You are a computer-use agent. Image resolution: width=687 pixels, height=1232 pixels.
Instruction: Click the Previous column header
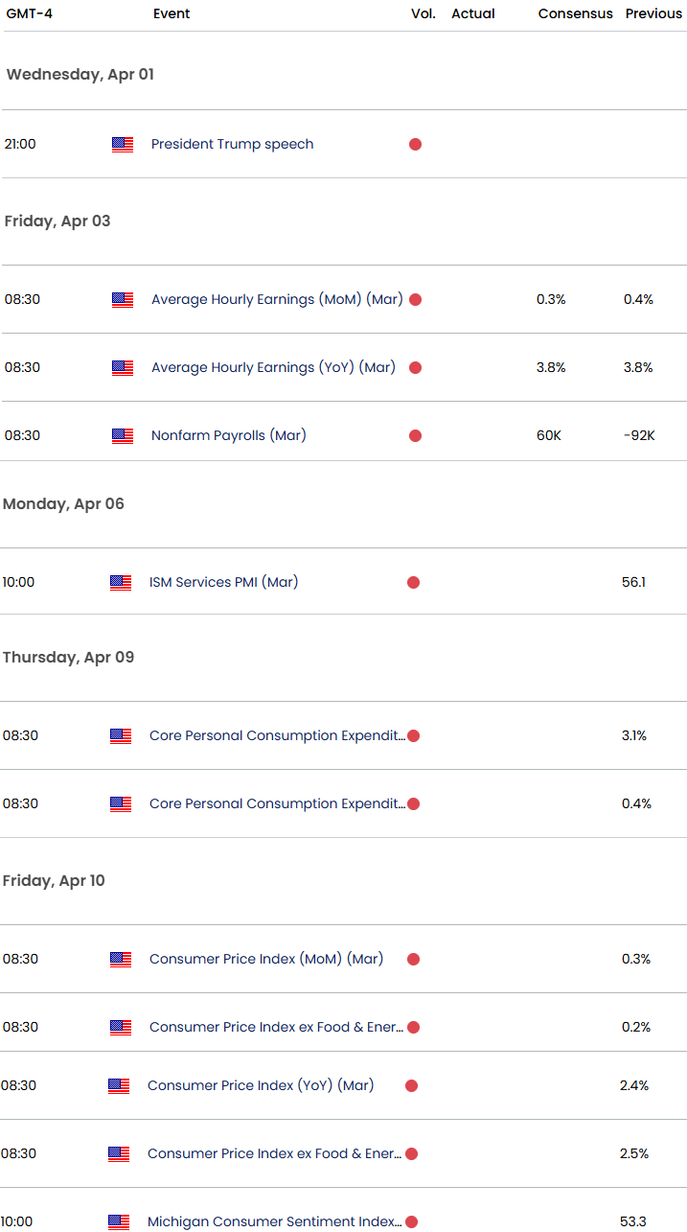coord(653,14)
